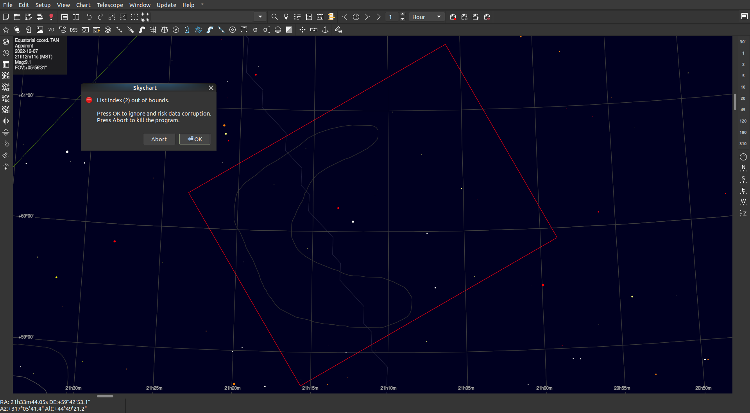
Task: Click the Print chart icon
Action: coord(40,17)
